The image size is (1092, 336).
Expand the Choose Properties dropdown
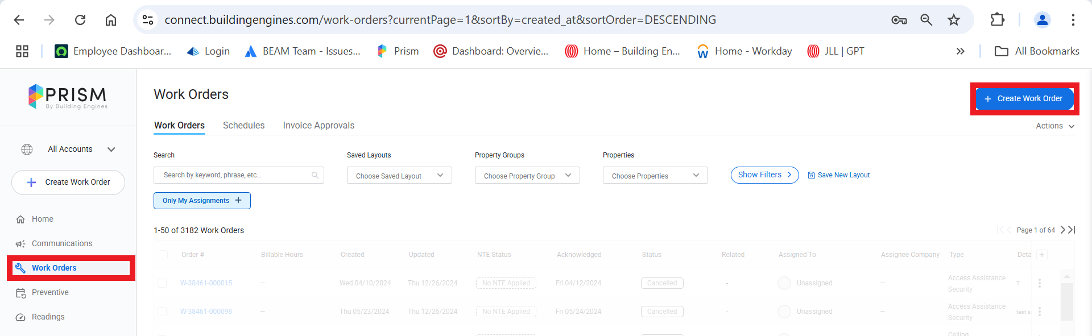pos(655,176)
